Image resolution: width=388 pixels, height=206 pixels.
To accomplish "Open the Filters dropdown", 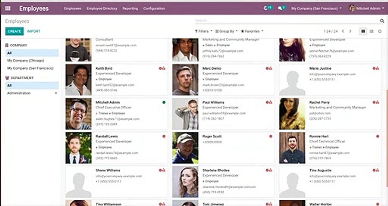I will pyautogui.click(x=203, y=31).
